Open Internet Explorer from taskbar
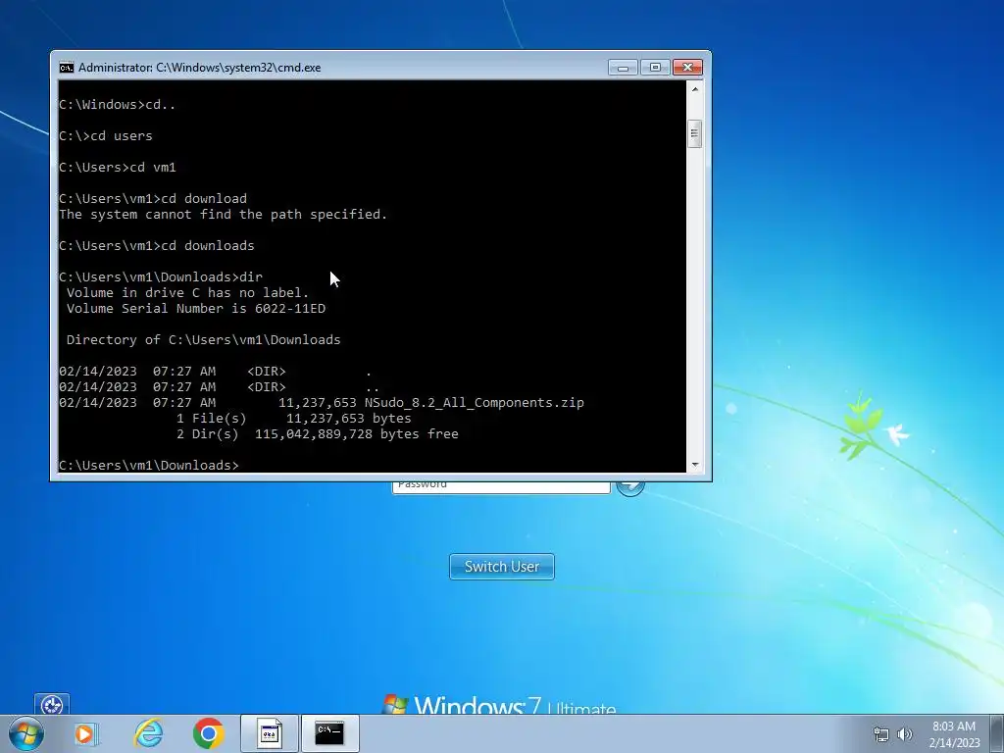 (x=148, y=733)
